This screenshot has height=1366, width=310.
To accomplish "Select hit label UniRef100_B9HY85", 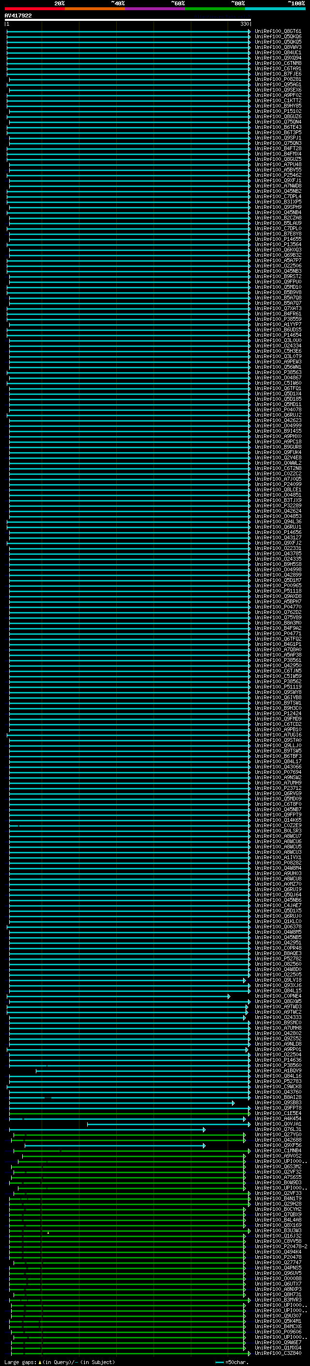I will coord(278,106).
